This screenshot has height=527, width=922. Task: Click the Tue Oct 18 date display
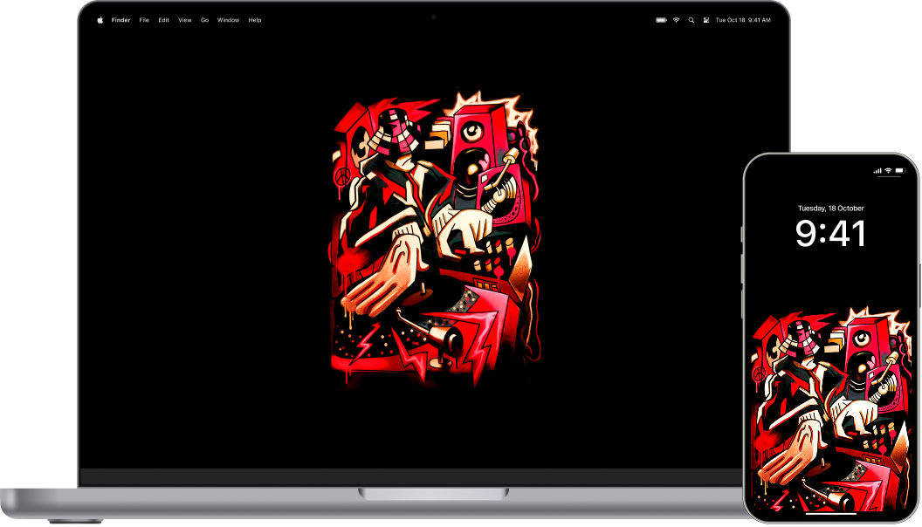[x=730, y=19]
